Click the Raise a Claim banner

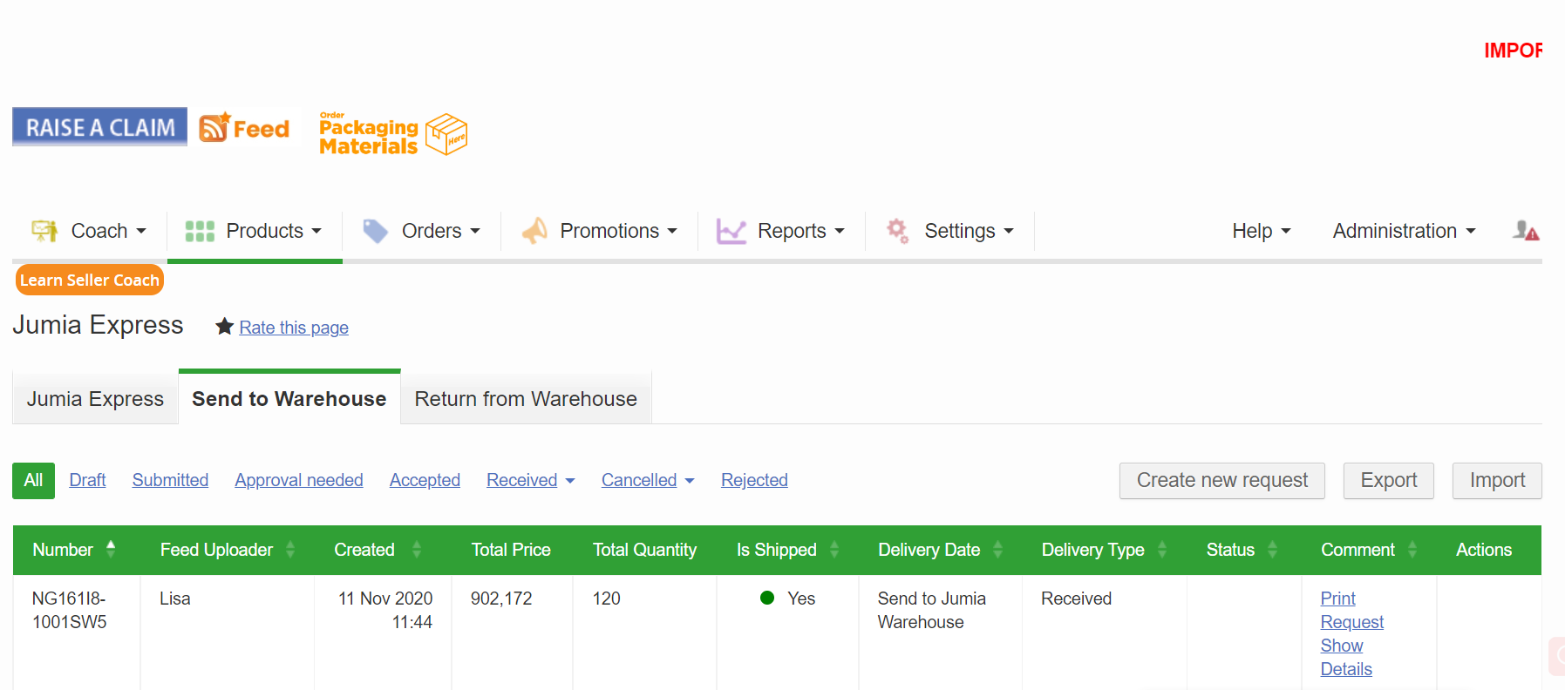point(99,127)
